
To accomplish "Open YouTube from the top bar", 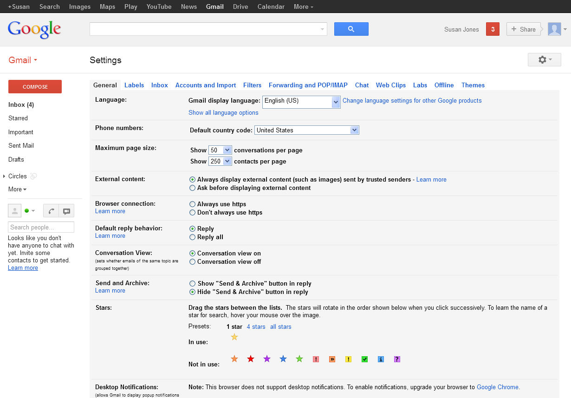I will pyautogui.click(x=159, y=7).
